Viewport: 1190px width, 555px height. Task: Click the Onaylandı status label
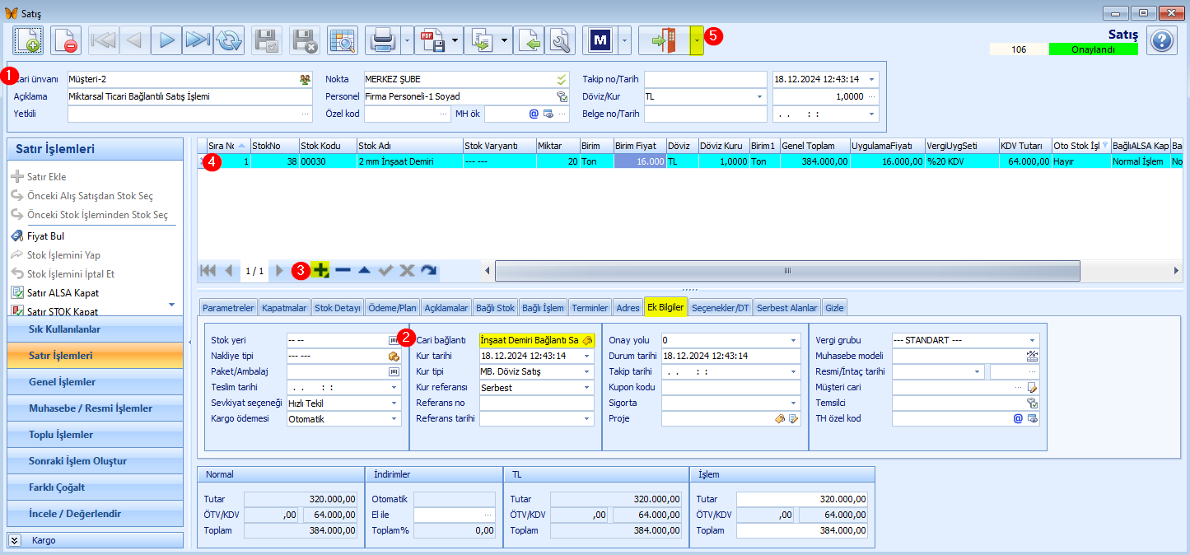pyautogui.click(x=1094, y=49)
